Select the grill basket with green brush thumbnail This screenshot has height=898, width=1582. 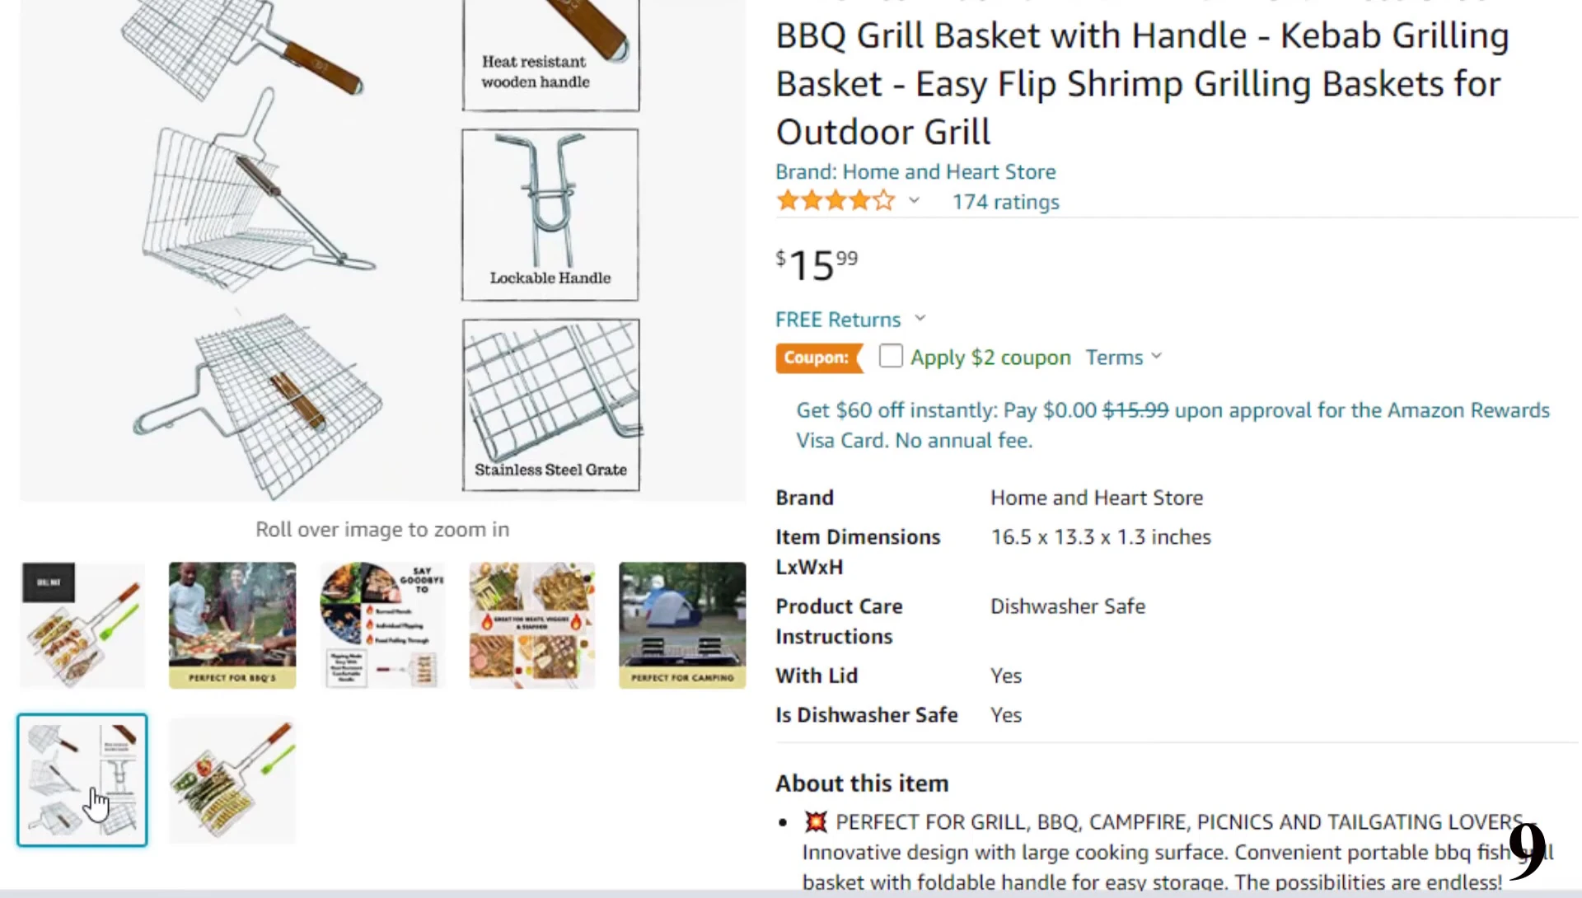pos(82,625)
